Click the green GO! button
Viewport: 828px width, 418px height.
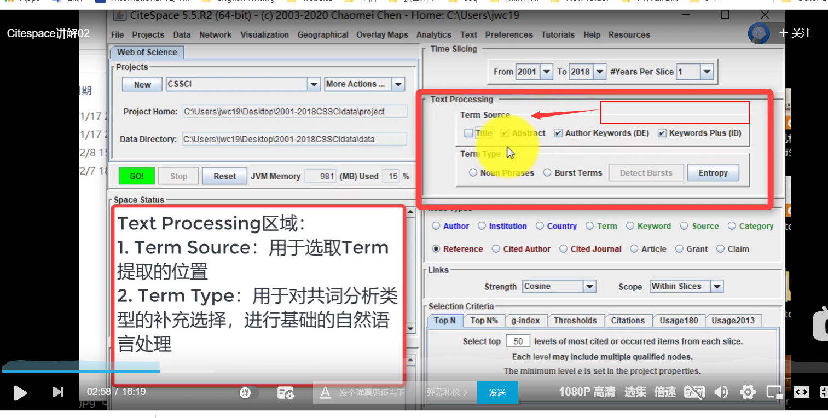pyautogui.click(x=136, y=176)
